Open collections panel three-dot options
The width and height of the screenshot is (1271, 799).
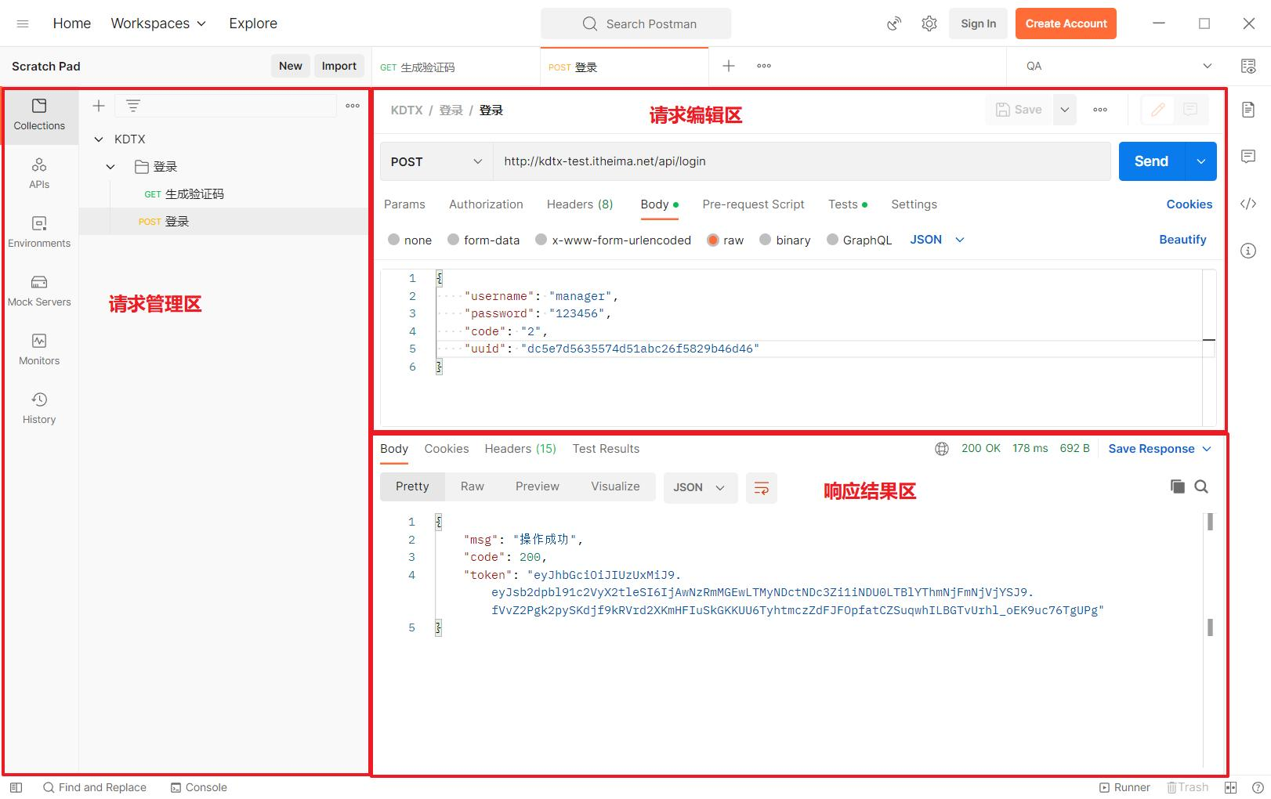pyautogui.click(x=353, y=106)
